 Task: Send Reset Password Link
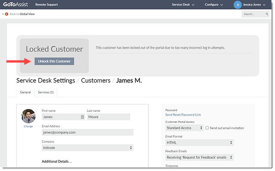(x=183, y=115)
